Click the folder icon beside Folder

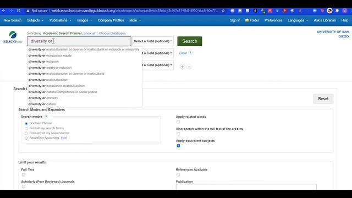click(x=247, y=20)
